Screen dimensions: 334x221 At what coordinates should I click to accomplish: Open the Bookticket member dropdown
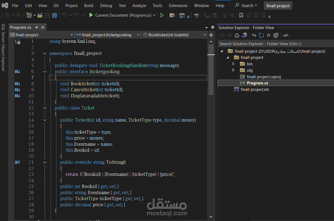(205, 35)
